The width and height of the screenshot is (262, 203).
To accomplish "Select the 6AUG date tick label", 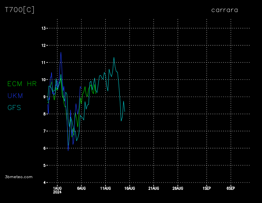I will coord(81,188).
